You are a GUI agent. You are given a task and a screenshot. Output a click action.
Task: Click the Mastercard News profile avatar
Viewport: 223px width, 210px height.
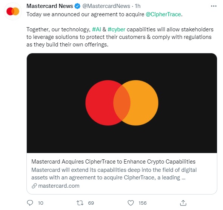point(13,11)
